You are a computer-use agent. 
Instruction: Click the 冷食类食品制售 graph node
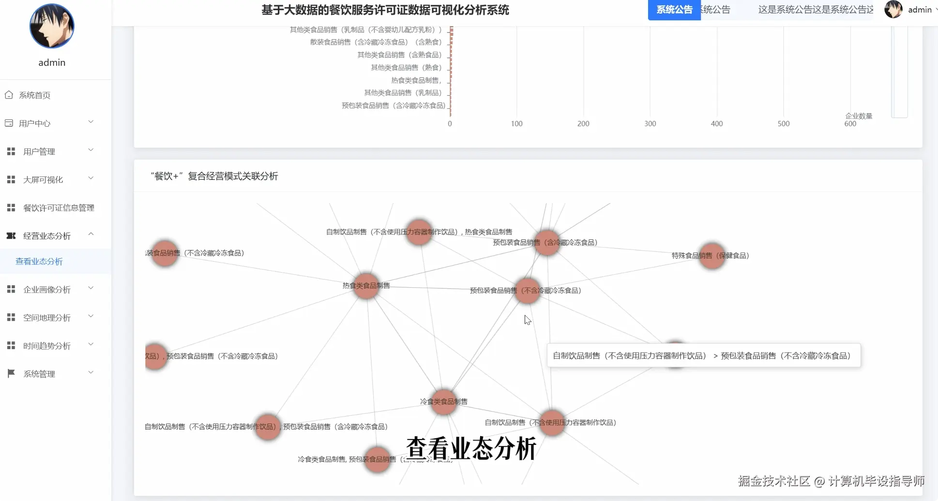pos(444,401)
